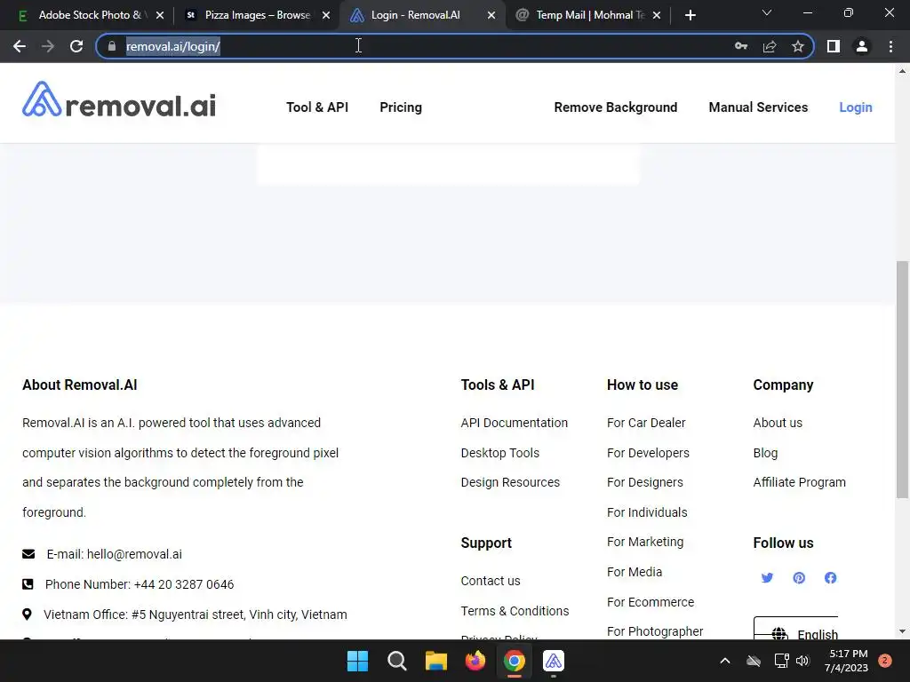Switch to Pizza Images tab

257,15
